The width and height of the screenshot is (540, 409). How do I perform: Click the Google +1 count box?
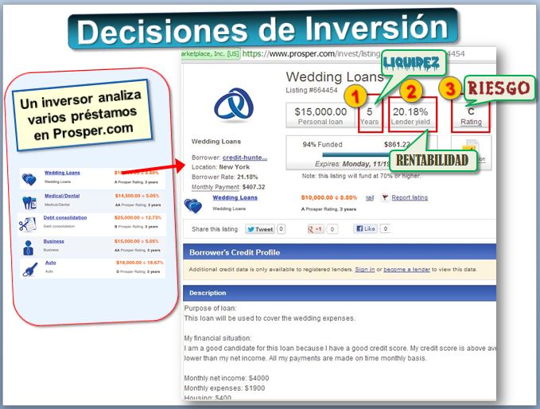[x=332, y=229]
